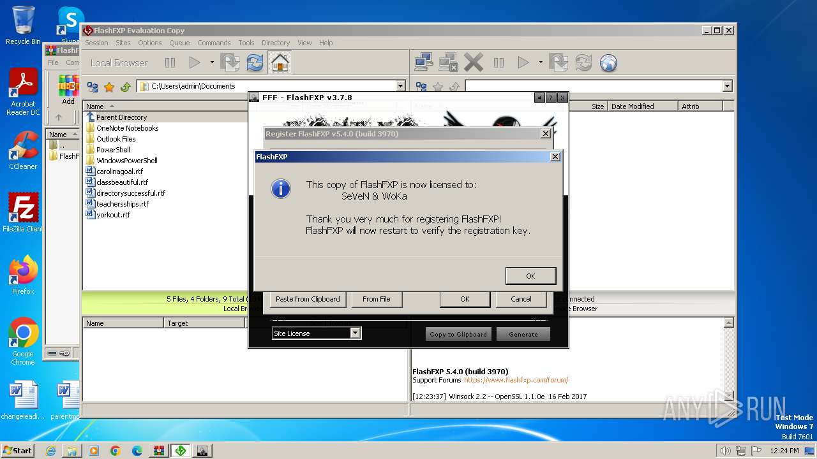The width and height of the screenshot is (817, 459).
Task: Open the Site License dropdown in keygen
Action: pyautogui.click(x=356, y=333)
